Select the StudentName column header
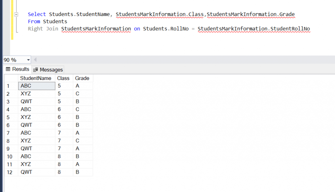 [36, 78]
